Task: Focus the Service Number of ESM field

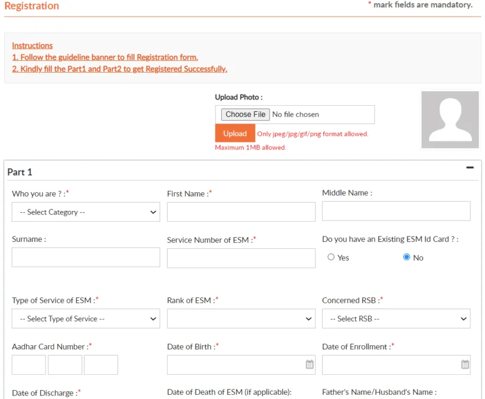Action: point(241,258)
